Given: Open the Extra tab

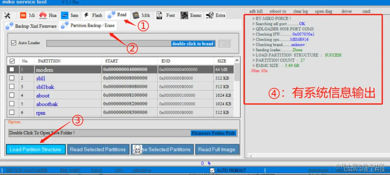Looking at the screenshot, I should point(216,15).
